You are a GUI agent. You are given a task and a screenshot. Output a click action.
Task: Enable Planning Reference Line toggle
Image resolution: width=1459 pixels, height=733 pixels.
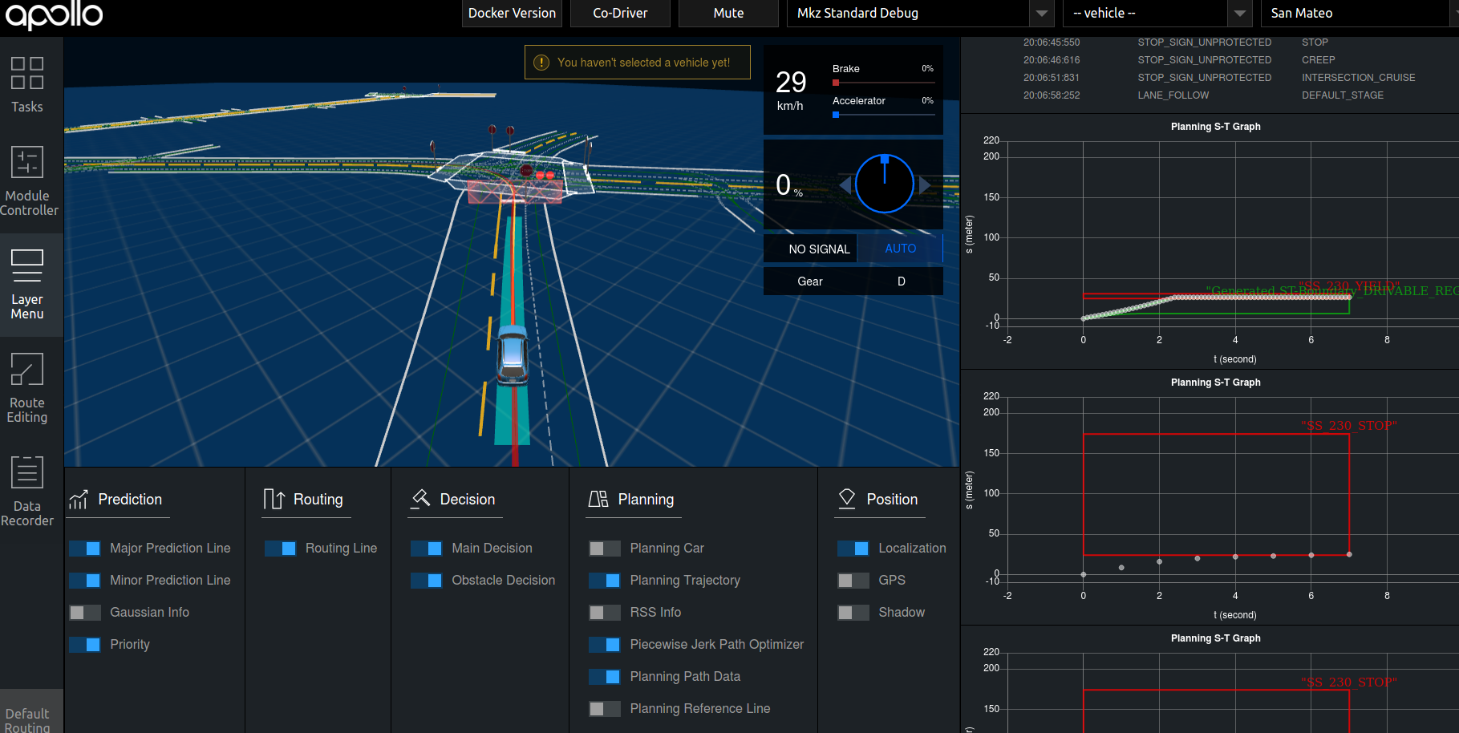[605, 709]
